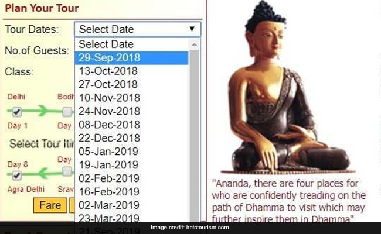Toggle the Delhi Day 1 checkbox
This screenshot has height=234, width=381.
17,112
